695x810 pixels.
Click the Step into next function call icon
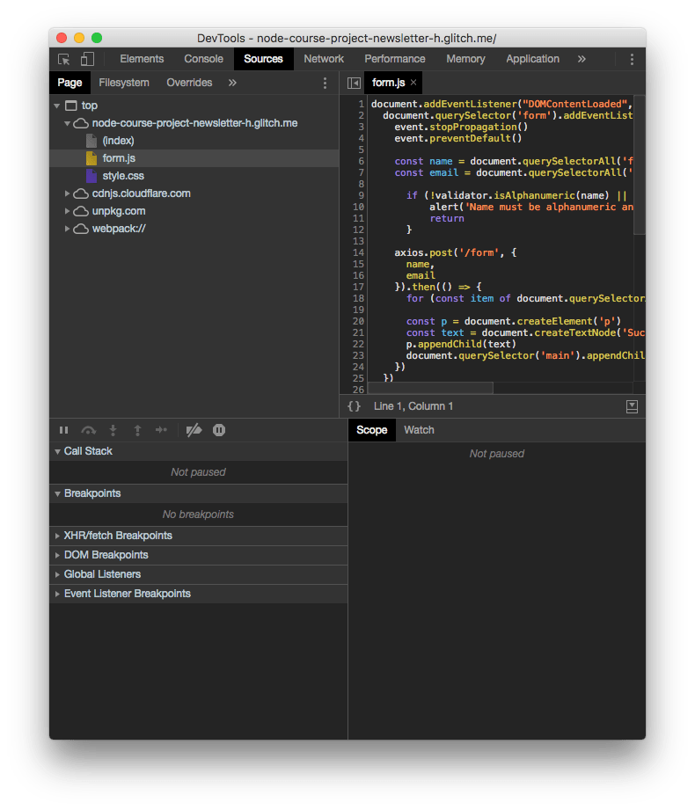(x=112, y=430)
